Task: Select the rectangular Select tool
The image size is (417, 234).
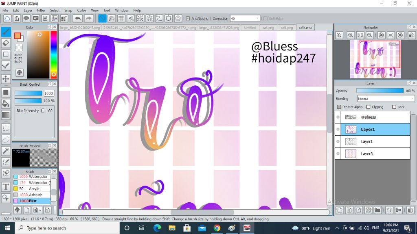Action: tap(6, 128)
